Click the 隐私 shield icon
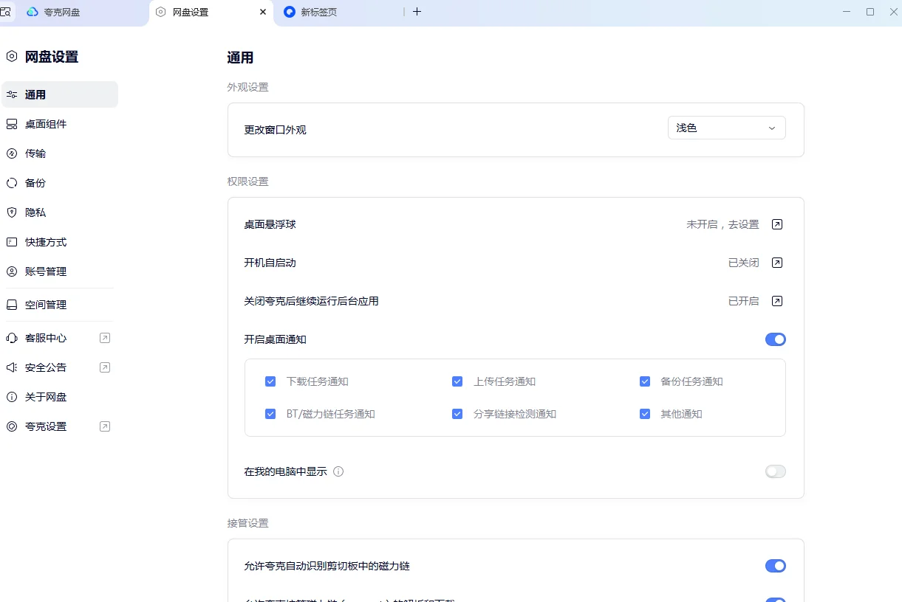 pyautogui.click(x=12, y=212)
